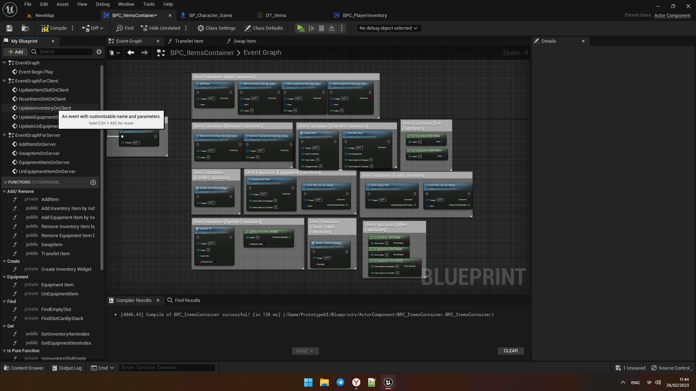
Task: Select Create Inventory Widget function
Action: (66, 269)
